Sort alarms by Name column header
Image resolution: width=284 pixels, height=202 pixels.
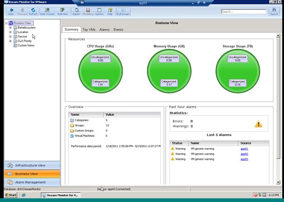(x=213, y=143)
